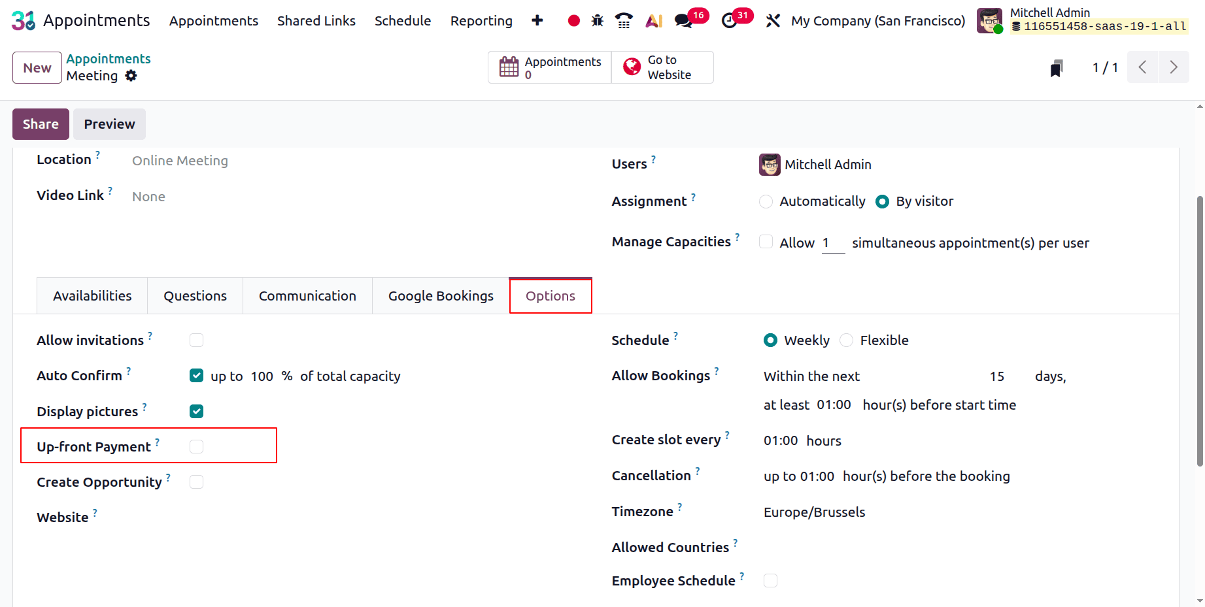Open the AI assistant icon
This screenshot has width=1205, height=607.
pos(654,21)
